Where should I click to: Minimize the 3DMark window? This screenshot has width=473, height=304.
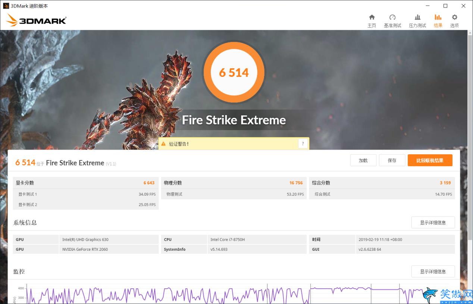427,6
